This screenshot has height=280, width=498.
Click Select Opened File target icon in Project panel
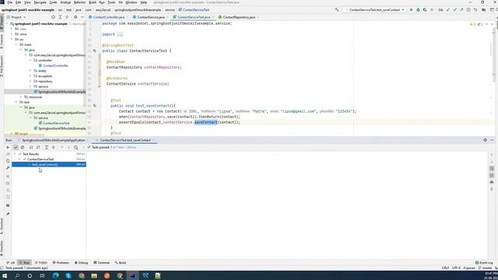pyautogui.click(x=53, y=17)
